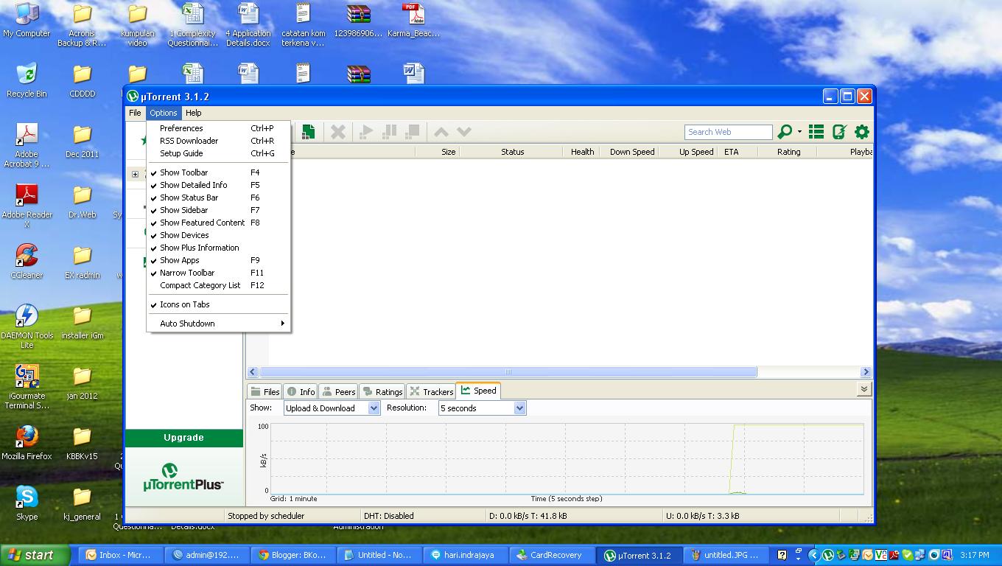Switch to the Files tab

[265, 391]
